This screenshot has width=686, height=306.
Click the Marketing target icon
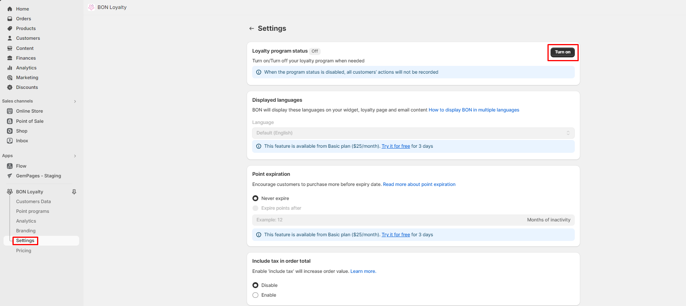click(10, 78)
